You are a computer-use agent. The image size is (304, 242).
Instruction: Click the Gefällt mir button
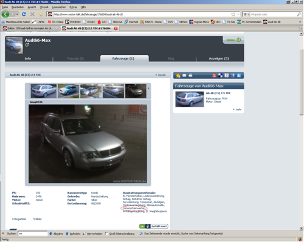pyautogui.click(x=154, y=226)
